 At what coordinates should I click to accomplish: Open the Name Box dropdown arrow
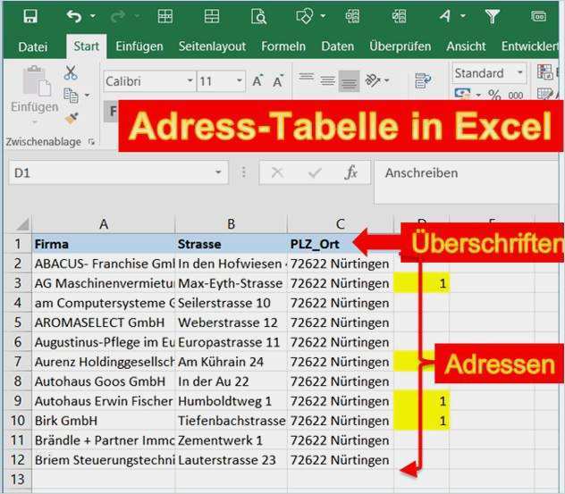(x=218, y=172)
